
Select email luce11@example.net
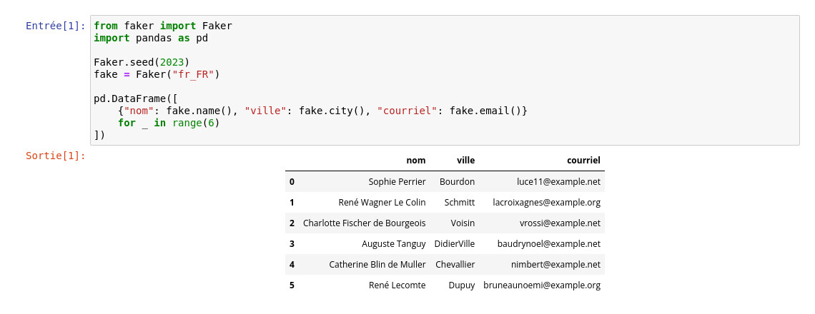(x=559, y=182)
